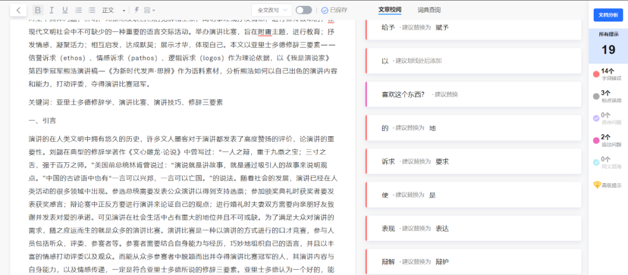Screen dimensions: 628x275
Task: Open 高级提示 premium hints
Action: [608, 185]
